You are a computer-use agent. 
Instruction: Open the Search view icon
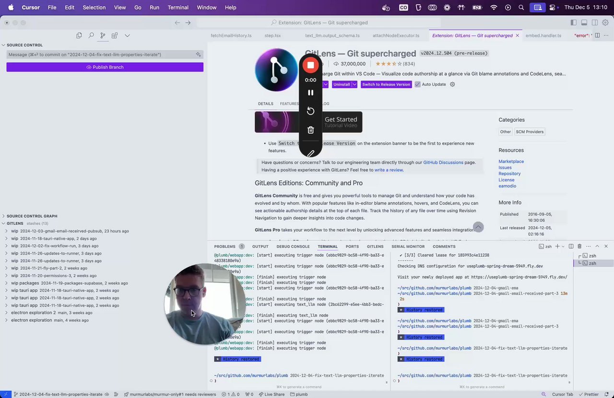[91, 35]
